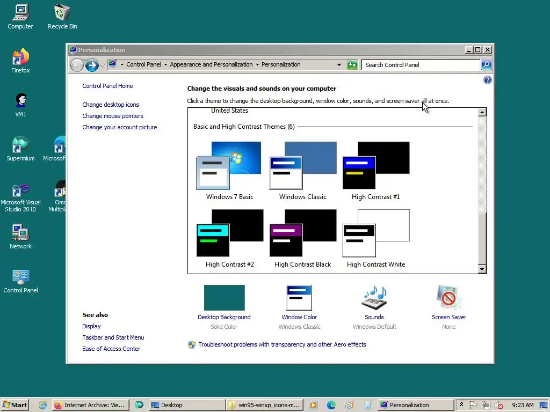Click the Personalization taskbar button
This screenshot has width=550, height=412.
pyautogui.click(x=415, y=405)
